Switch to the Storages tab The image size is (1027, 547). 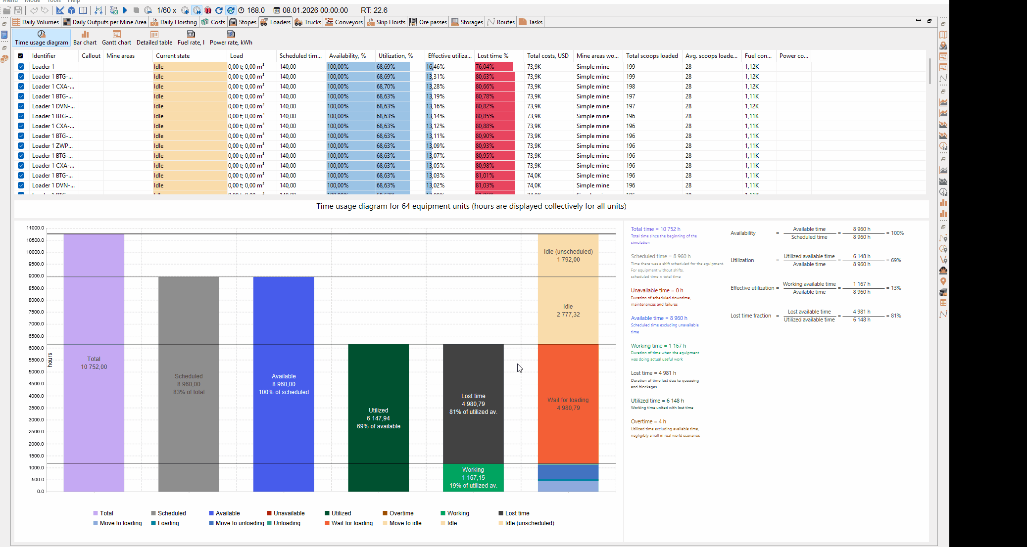pos(467,22)
